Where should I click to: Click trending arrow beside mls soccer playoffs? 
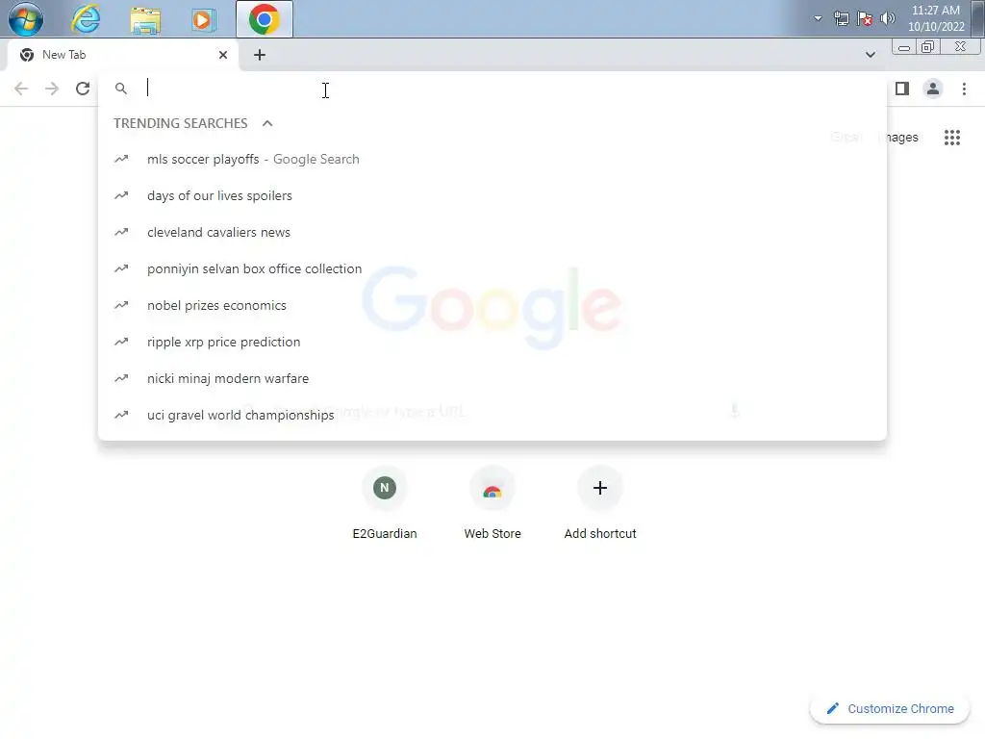click(121, 159)
